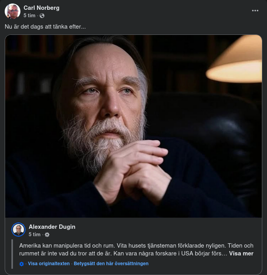The height and width of the screenshot is (275, 267).
Task: Click the "5 tim" timestamp under Alexander Dugin
Action: point(35,234)
